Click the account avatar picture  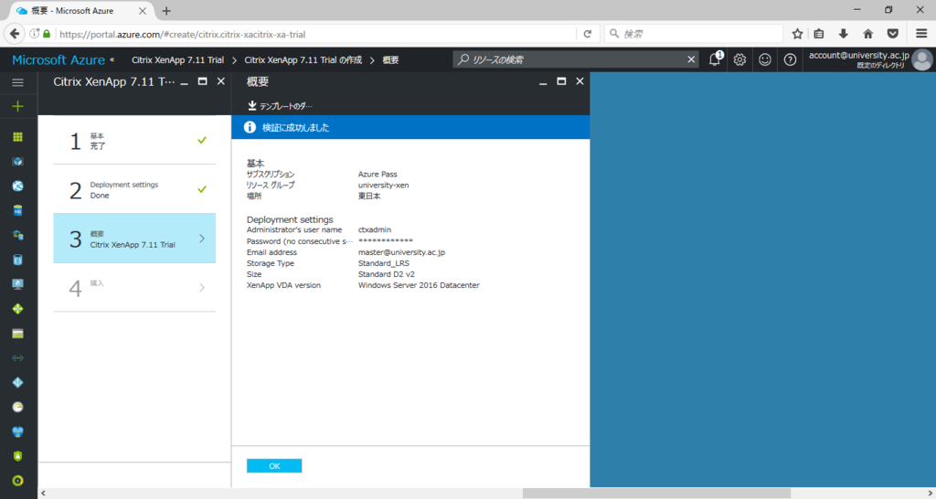922,59
